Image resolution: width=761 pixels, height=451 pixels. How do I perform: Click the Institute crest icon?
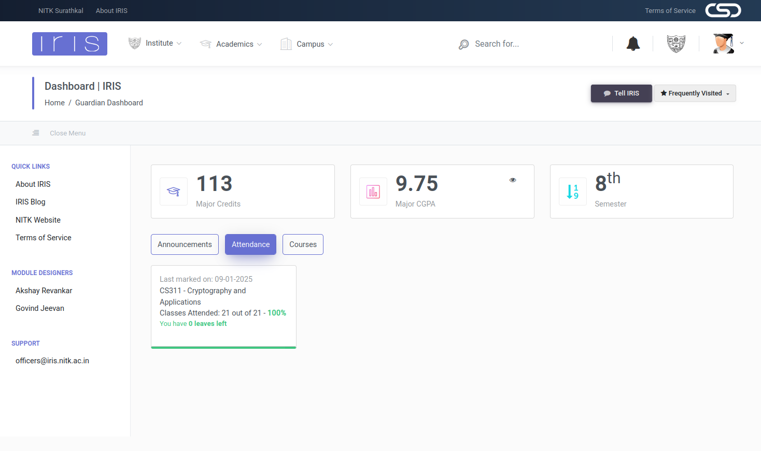(134, 44)
